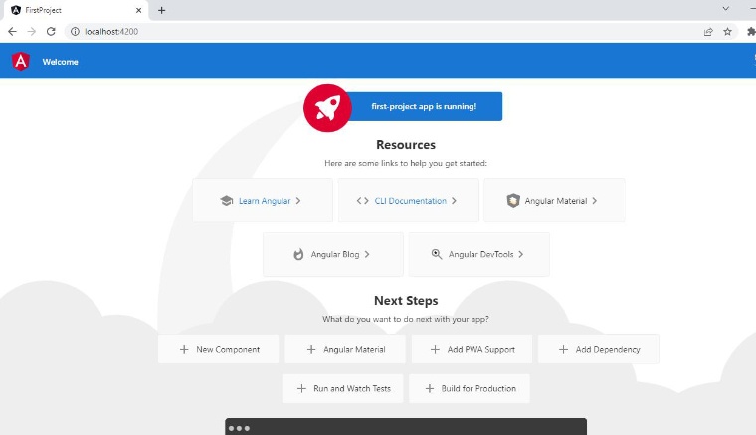Screen dimensions: 756x435
Task: Open the browser extensions puzzle icon
Action: [x=751, y=32]
